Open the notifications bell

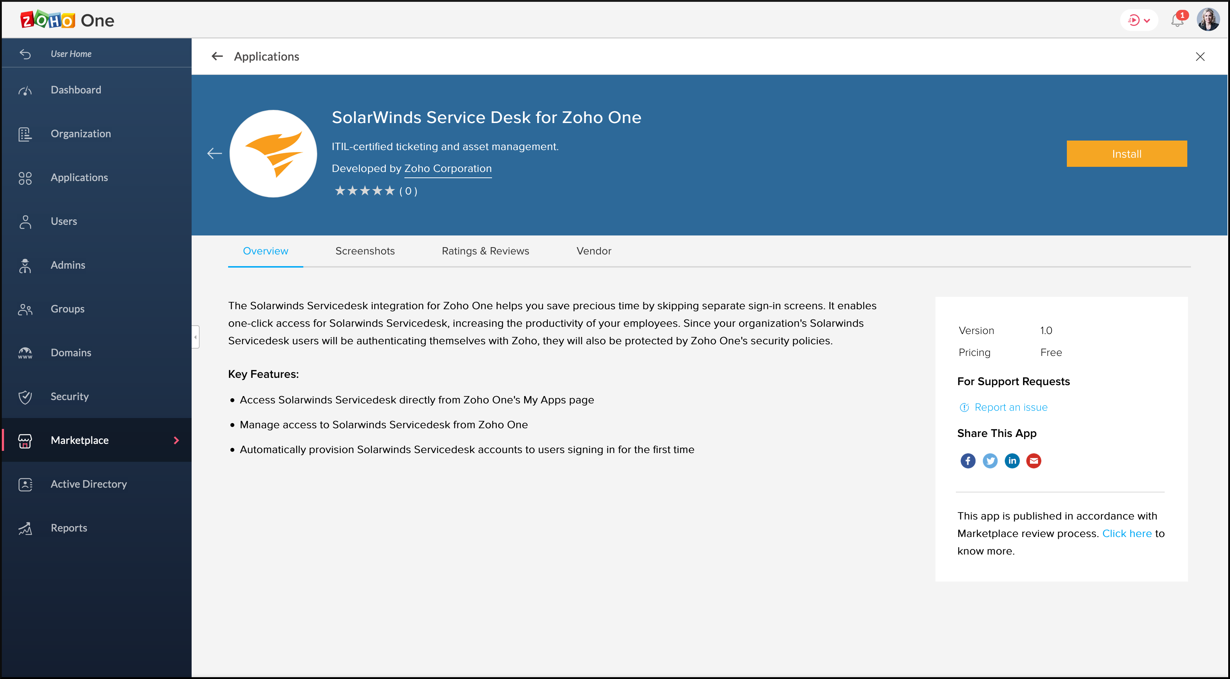1176,20
